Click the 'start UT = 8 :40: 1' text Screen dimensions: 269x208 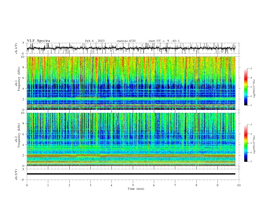(x=164, y=41)
